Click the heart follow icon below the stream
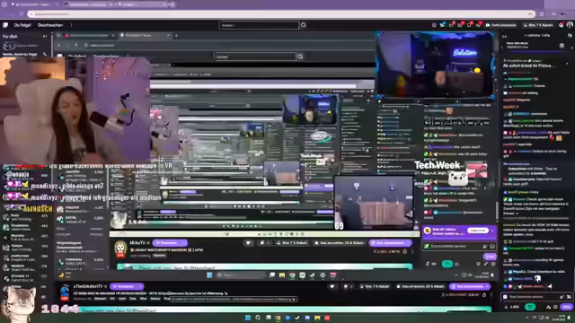Screen dimensions: 575x323 click(x=332, y=286)
